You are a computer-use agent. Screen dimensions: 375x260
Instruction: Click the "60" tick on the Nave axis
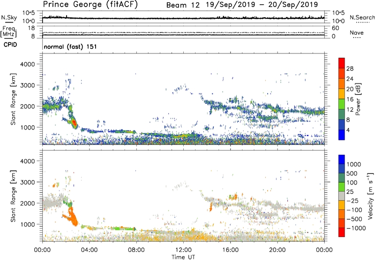336,28
